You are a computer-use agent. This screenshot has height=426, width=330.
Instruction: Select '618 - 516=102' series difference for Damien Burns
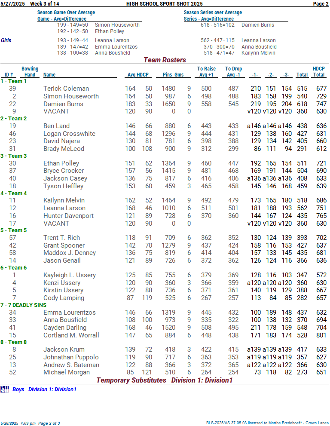[x=217, y=25]
